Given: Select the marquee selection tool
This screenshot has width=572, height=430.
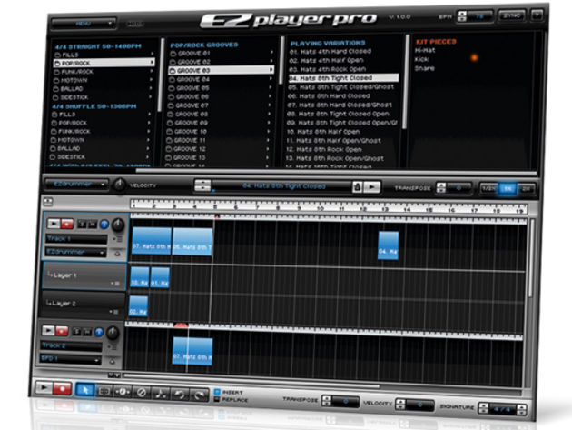Looking at the screenshot, I should (x=104, y=391).
